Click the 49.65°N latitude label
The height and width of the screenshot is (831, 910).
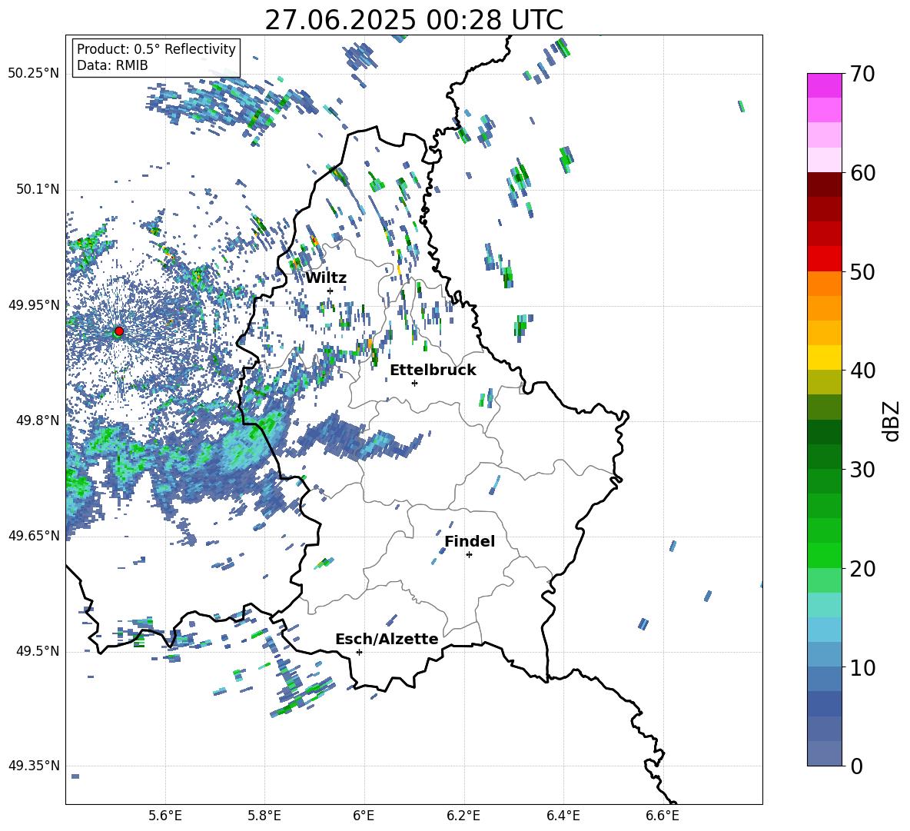(x=34, y=535)
